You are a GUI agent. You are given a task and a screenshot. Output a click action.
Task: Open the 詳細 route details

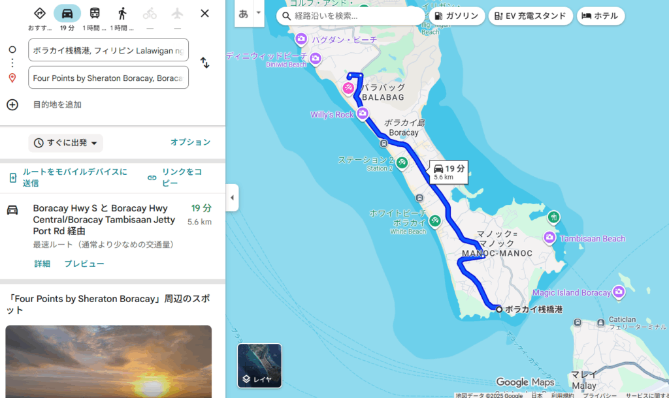point(42,264)
